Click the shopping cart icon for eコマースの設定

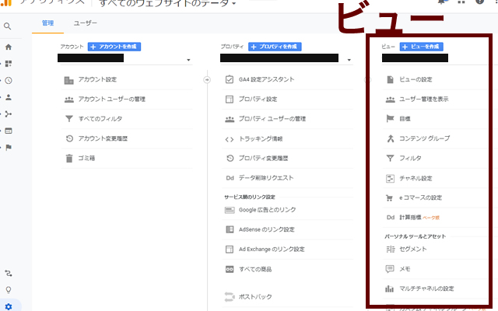click(390, 197)
